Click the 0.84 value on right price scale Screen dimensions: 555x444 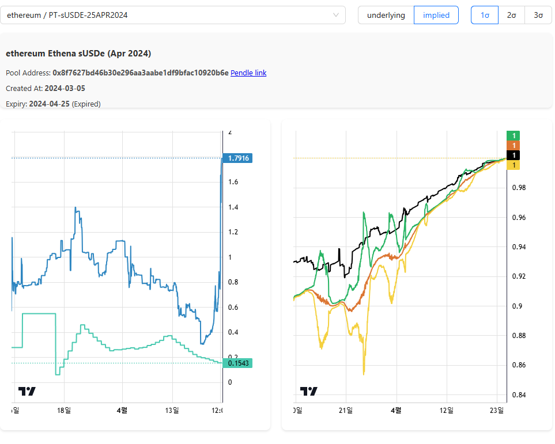point(519,395)
